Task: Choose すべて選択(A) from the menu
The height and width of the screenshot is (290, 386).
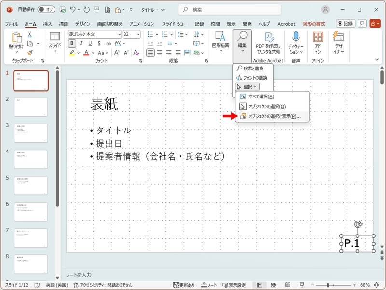Action: click(x=272, y=97)
